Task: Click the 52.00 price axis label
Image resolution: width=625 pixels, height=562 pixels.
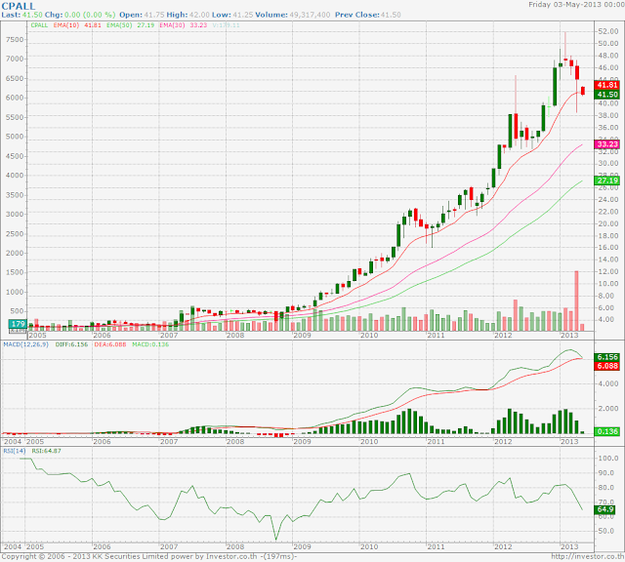Action: (607, 31)
